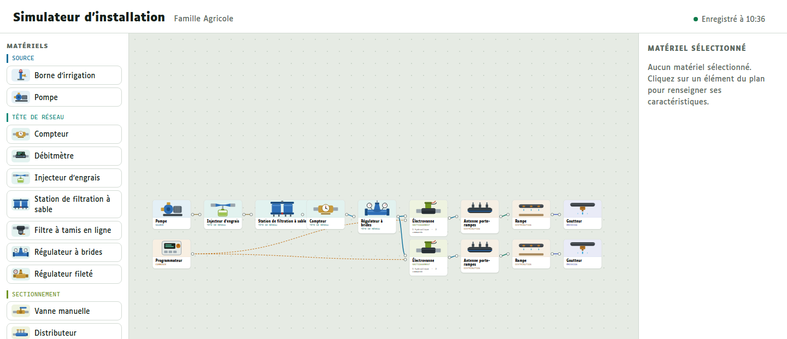This screenshot has height=339, width=787.
Task: Choose the Vanne manuelle palette item
Action: (64, 311)
